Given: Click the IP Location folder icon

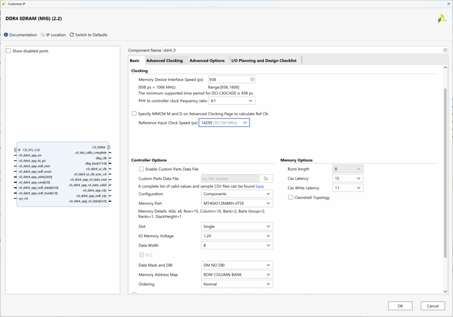Looking at the screenshot, I should (43, 35).
